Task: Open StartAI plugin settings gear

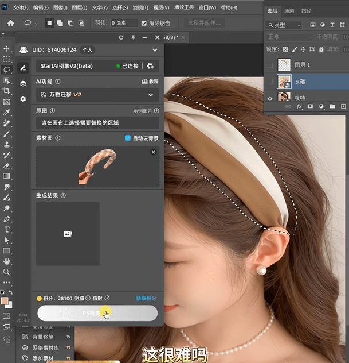Action: [23, 99]
